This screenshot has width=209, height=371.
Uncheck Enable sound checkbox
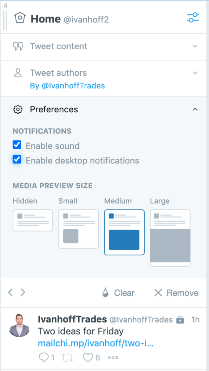click(17, 145)
